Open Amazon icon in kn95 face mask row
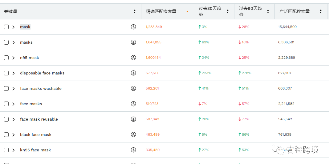Image resolution: width=329 pixels, height=164 pixels. point(133,150)
